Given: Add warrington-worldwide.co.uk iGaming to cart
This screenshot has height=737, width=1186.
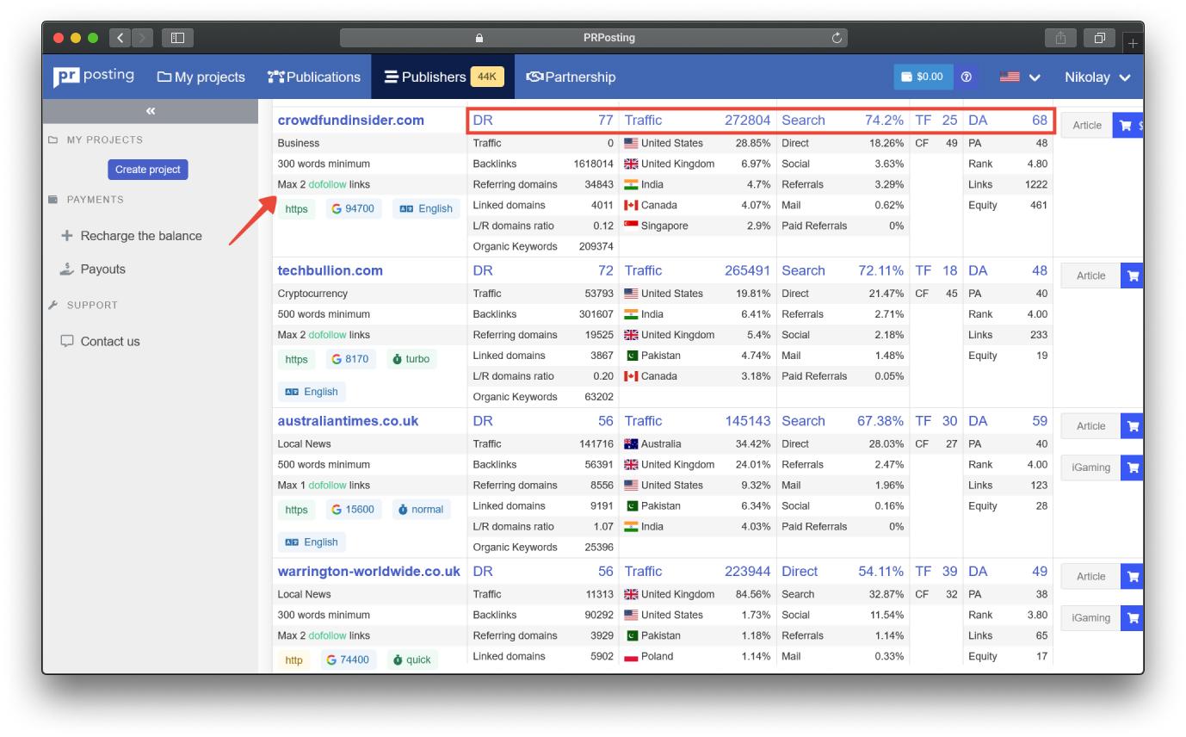Looking at the screenshot, I should point(1133,617).
